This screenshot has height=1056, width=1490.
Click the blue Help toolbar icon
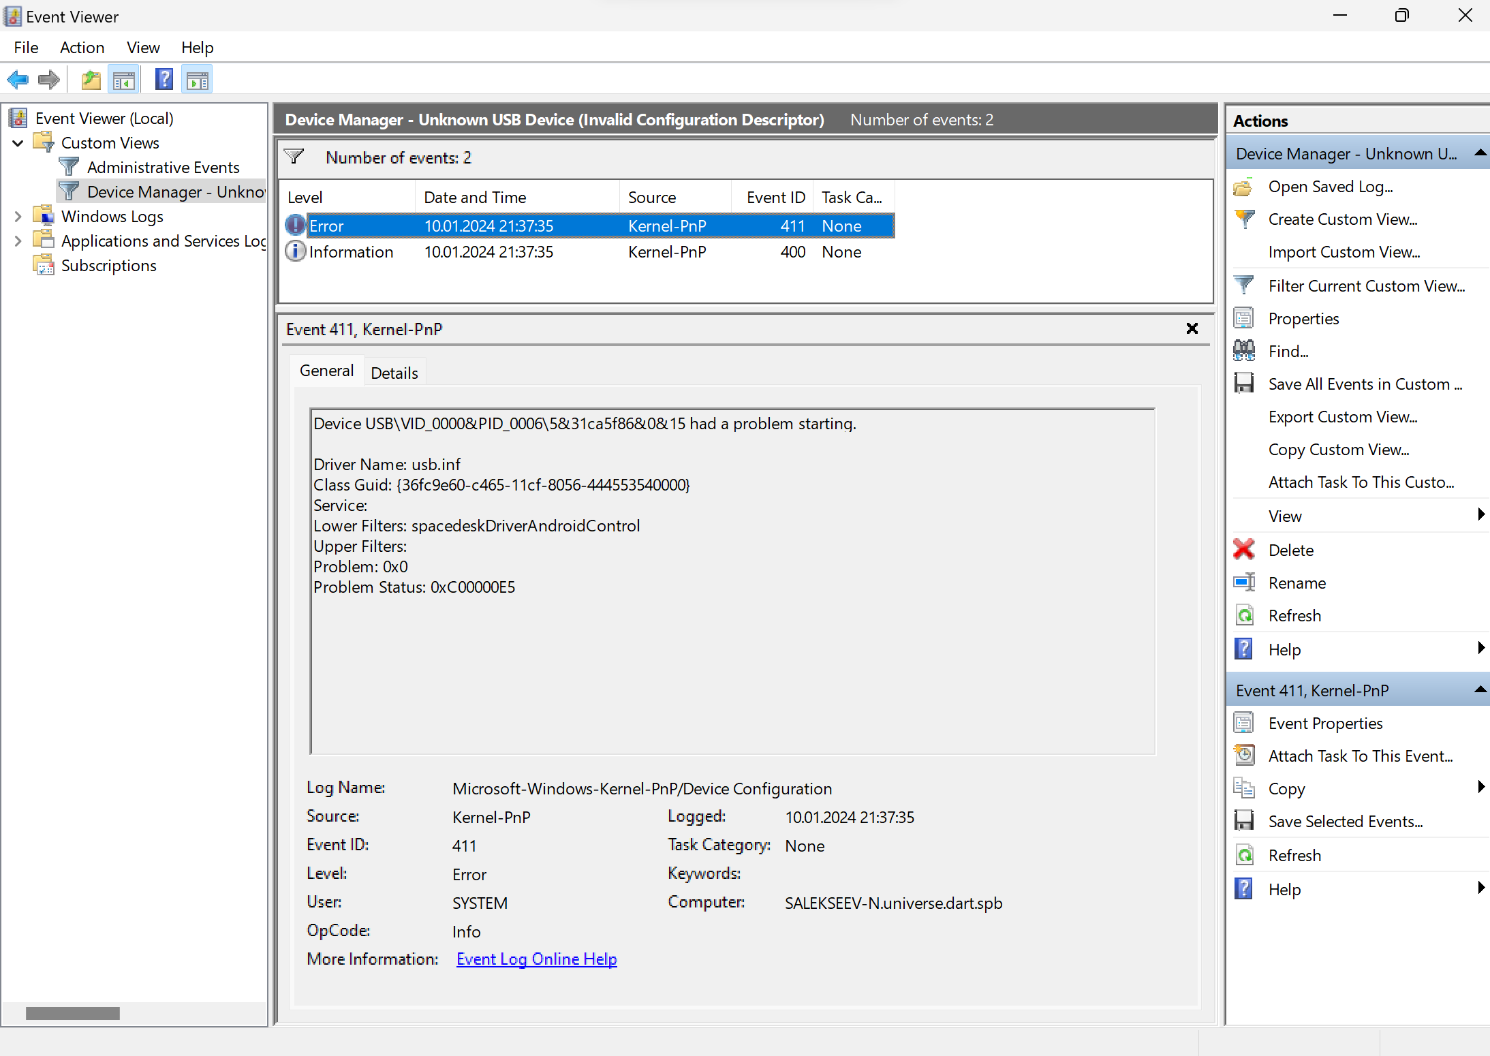coord(164,80)
